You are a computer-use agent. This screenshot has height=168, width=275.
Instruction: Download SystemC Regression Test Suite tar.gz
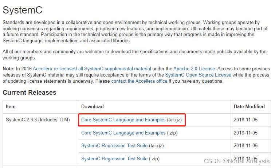(114, 146)
